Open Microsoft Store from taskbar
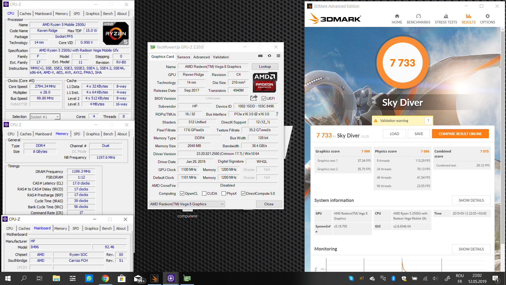506x285 pixels. click(x=121, y=278)
